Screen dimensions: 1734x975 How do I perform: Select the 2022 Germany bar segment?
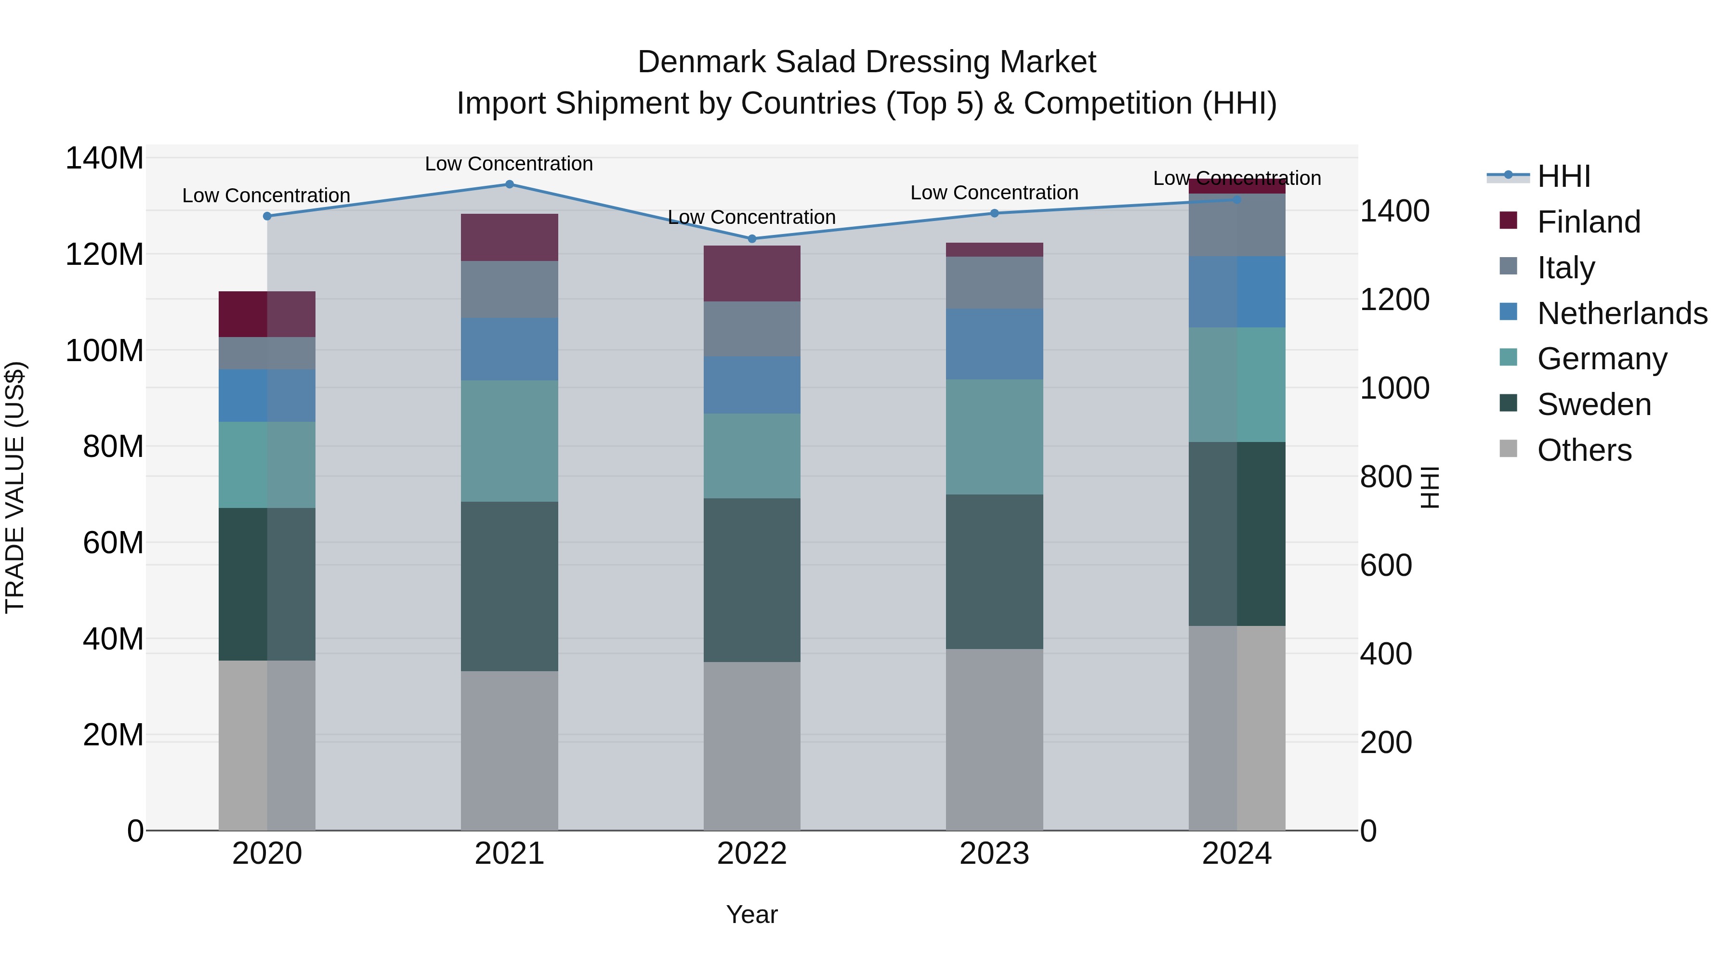752,456
